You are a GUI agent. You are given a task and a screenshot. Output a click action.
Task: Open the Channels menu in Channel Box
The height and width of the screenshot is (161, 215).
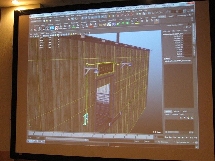click(166, 31)
